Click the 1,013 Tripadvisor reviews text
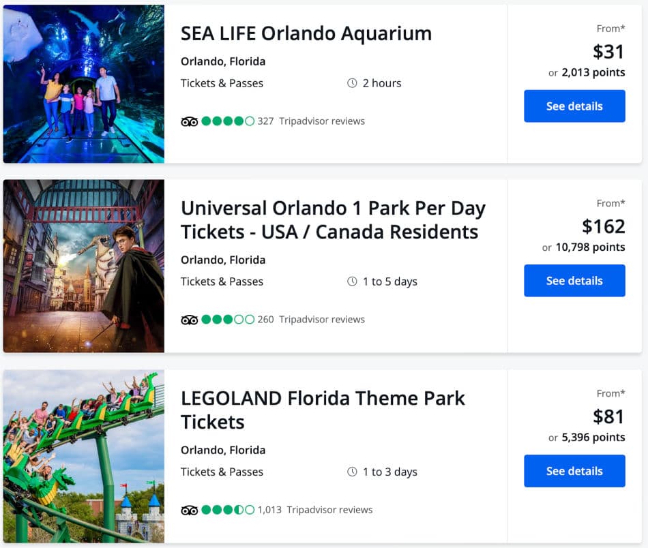The width and height of the screenshot is (648, 548). point(315,510)
